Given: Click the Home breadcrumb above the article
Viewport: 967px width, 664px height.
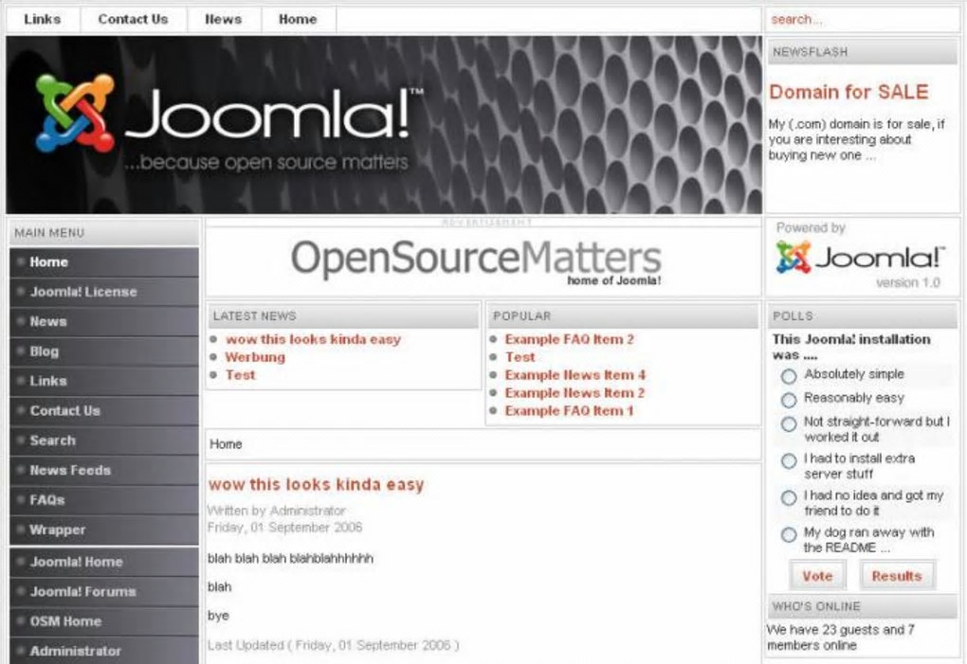Looking at the screenshot, I should click(x=226, y=444).
